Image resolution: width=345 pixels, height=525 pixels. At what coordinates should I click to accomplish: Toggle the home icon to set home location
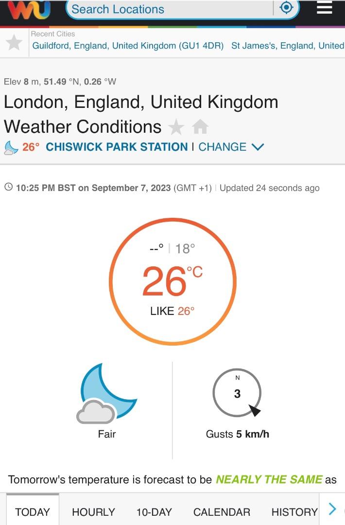coord(200,127)
